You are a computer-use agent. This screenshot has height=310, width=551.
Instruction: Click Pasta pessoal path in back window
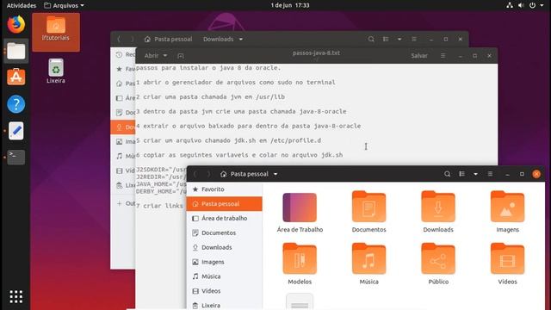169,39
